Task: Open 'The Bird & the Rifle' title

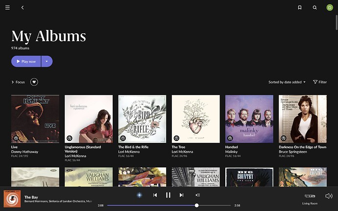Action: coord(133,147)
